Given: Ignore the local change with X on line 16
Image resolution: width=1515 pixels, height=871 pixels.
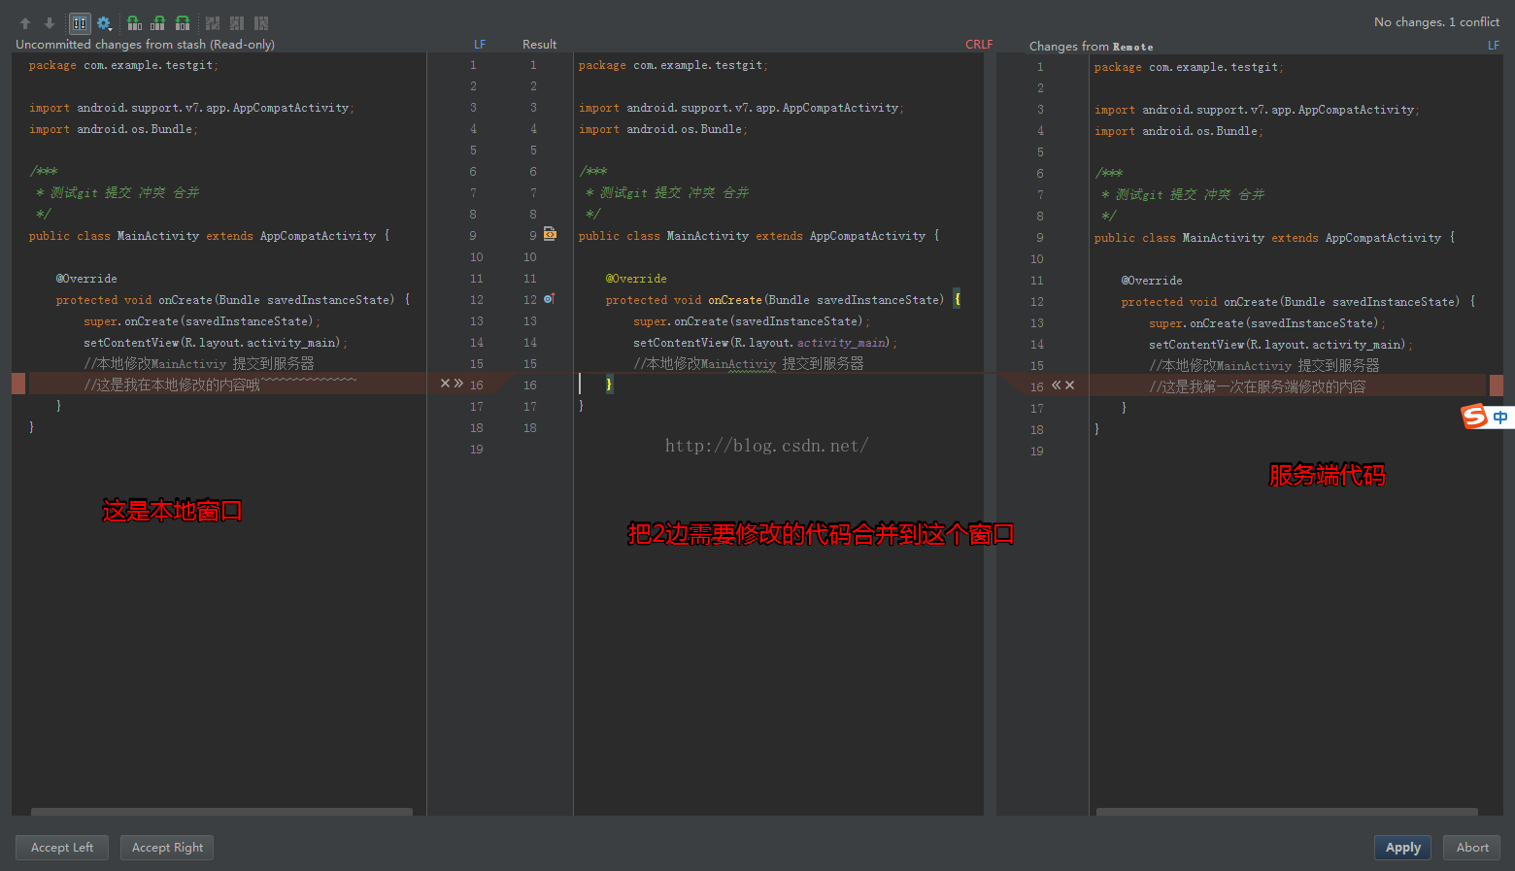Looking at the screenshot, I should [446, 384].
